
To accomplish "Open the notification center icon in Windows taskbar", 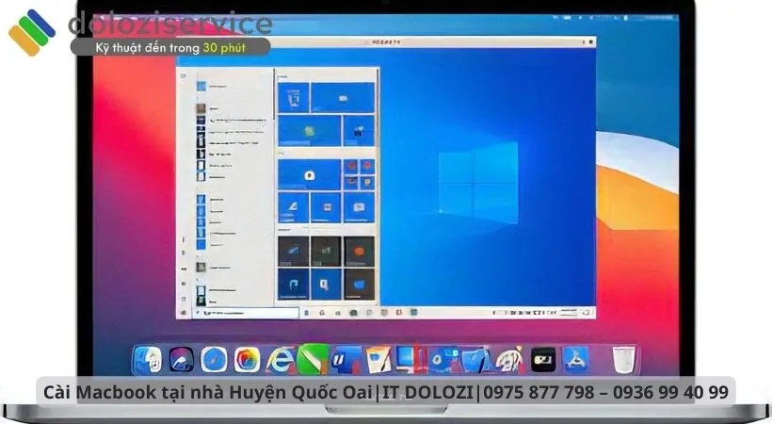I will [x=586, y=313].
